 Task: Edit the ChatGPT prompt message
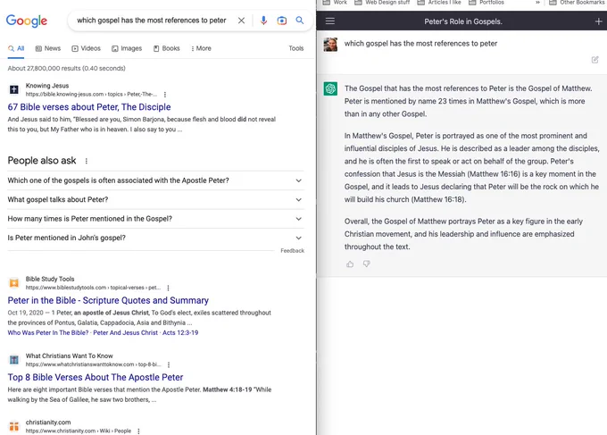(x=595, y=60)
